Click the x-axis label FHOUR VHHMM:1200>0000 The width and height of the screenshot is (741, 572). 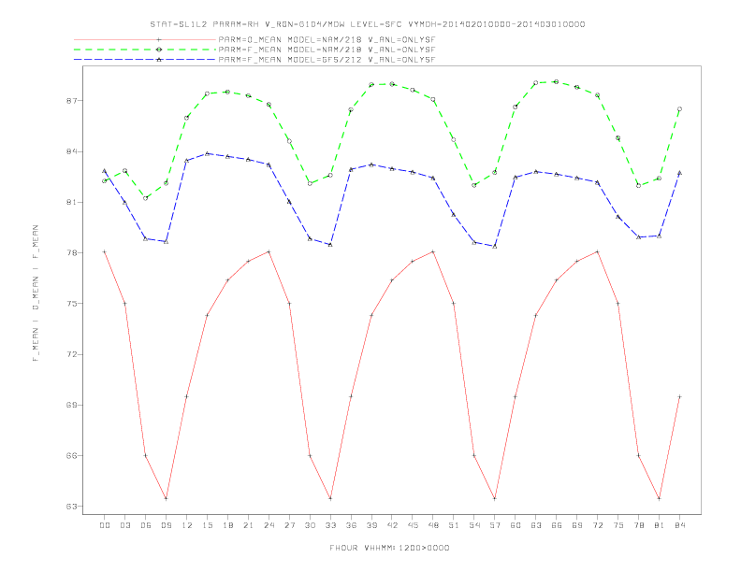click(x=389, y=548)
